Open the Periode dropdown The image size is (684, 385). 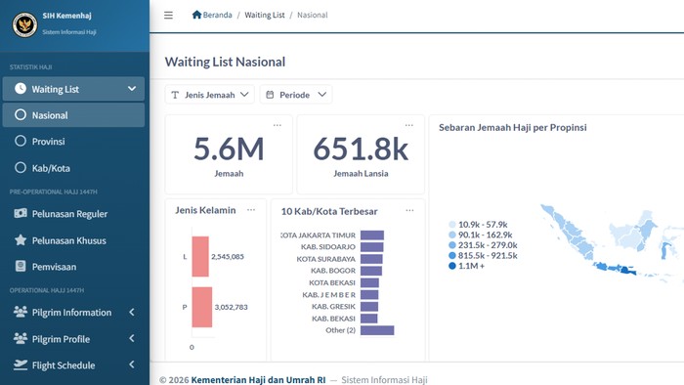coord(296,95)
